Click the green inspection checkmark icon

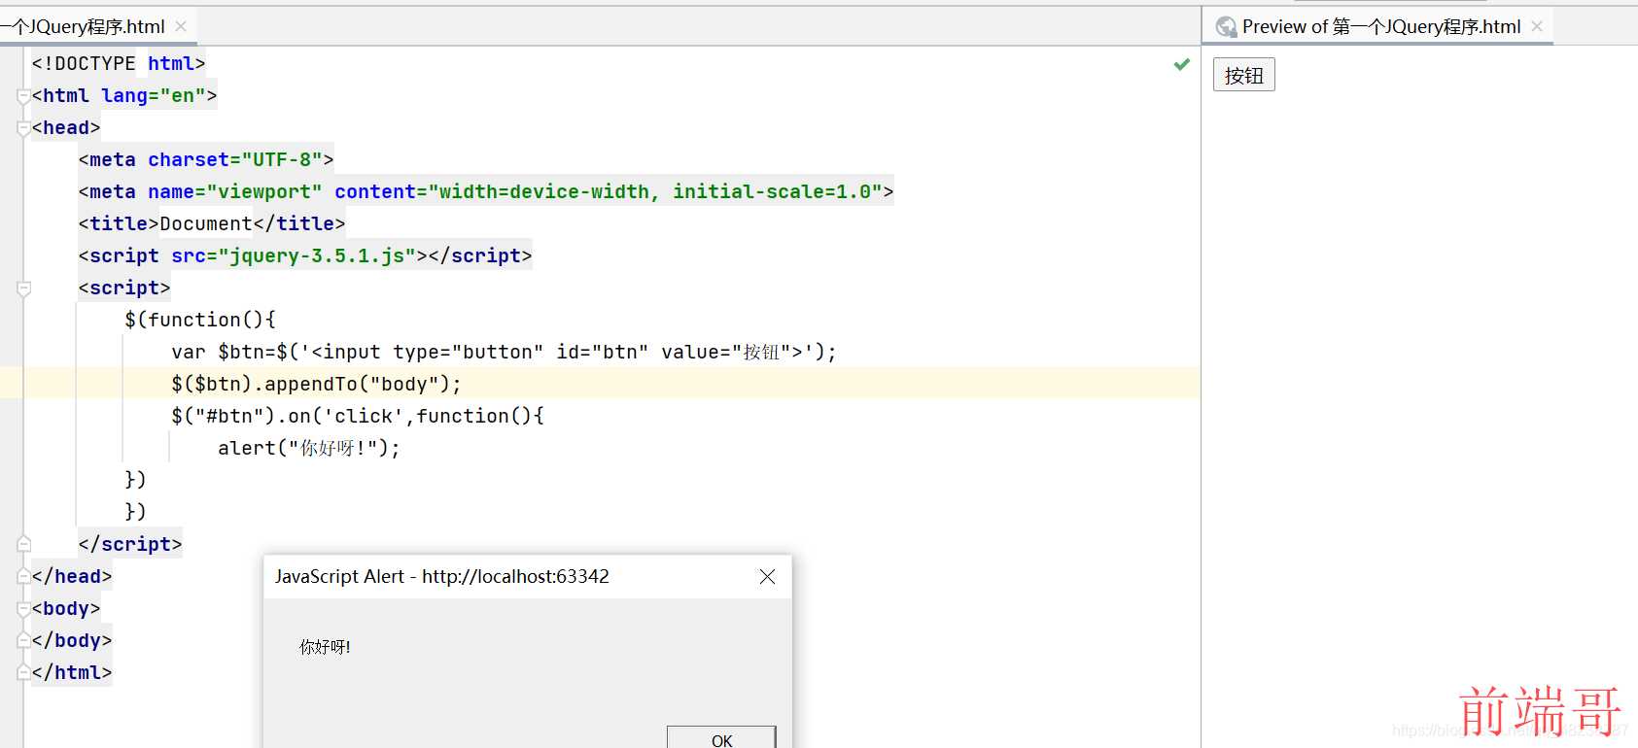tap(1182, 64)
